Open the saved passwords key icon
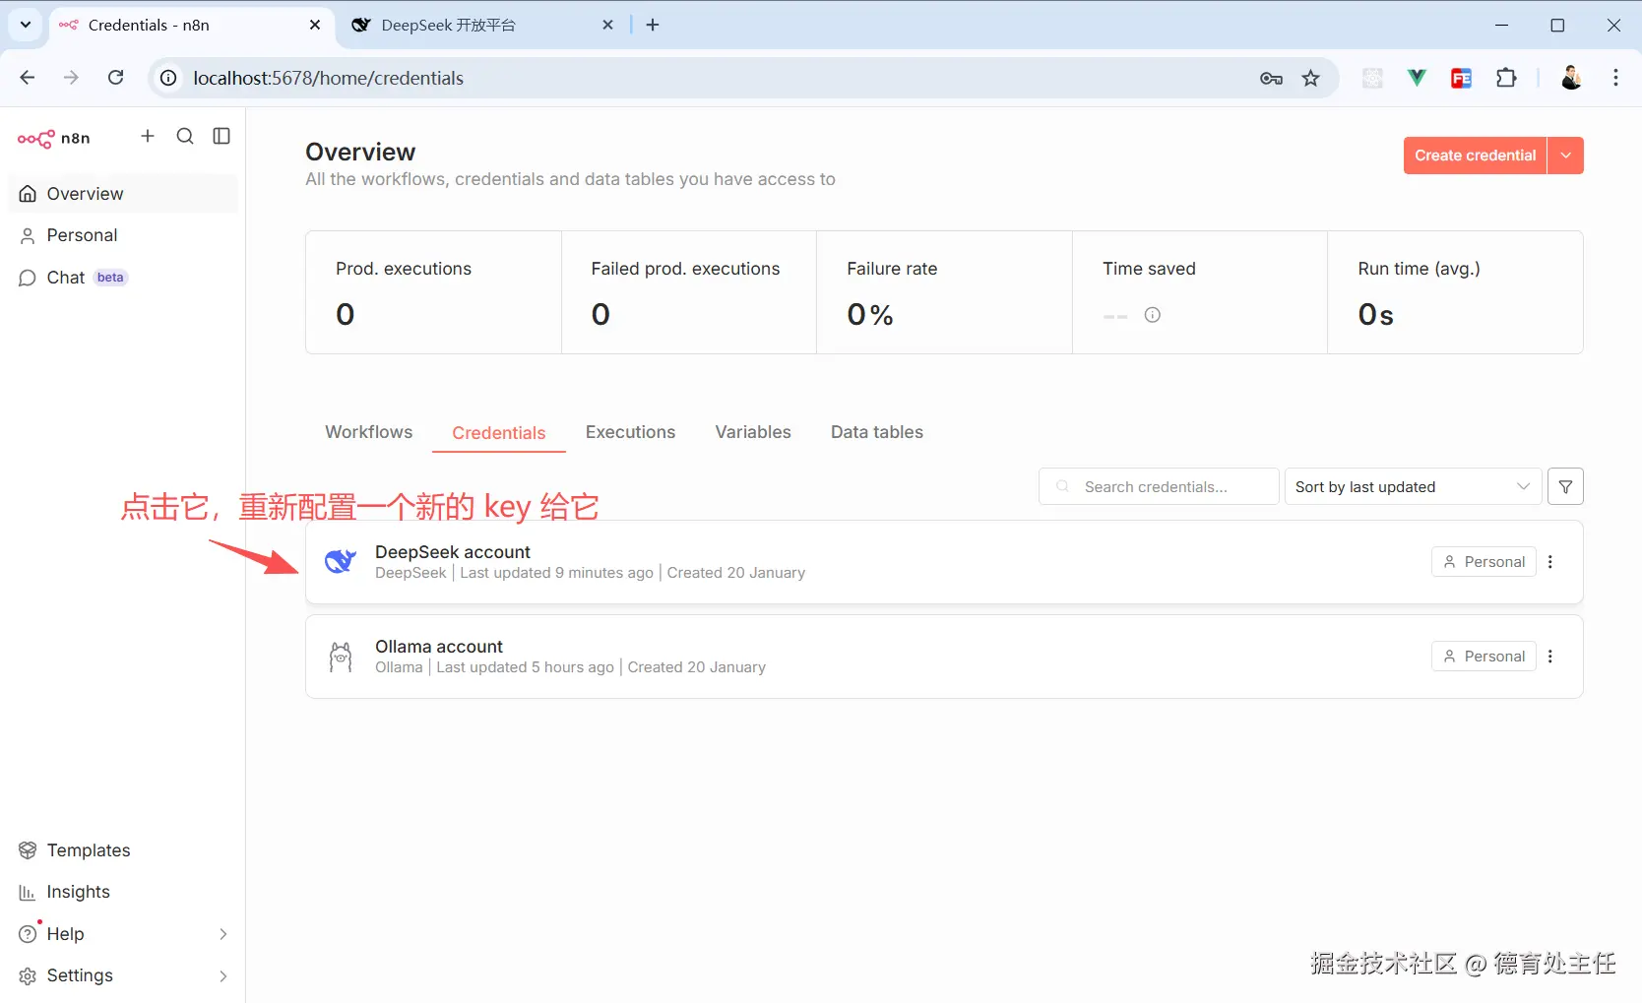The height and width of the screenshot is (1003, 1642). 1271,79
